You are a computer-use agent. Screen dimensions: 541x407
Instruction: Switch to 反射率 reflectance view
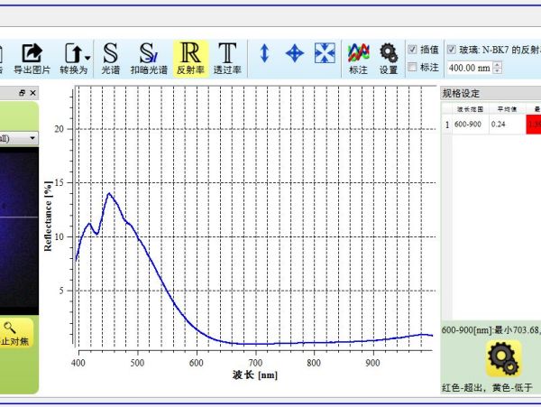(190, 58)
